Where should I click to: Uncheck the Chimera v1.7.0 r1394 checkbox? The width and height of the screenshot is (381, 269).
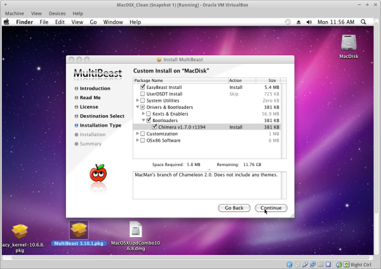pos(154,127)
